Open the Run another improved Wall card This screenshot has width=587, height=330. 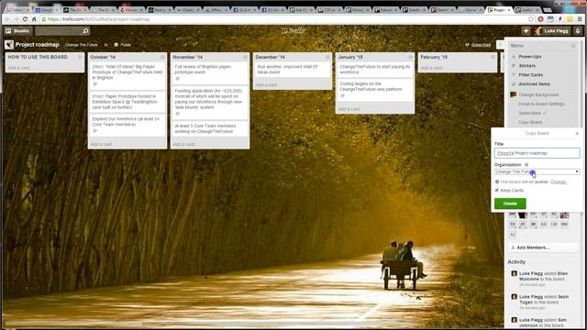pyautogui.click(x=292, y=70)
